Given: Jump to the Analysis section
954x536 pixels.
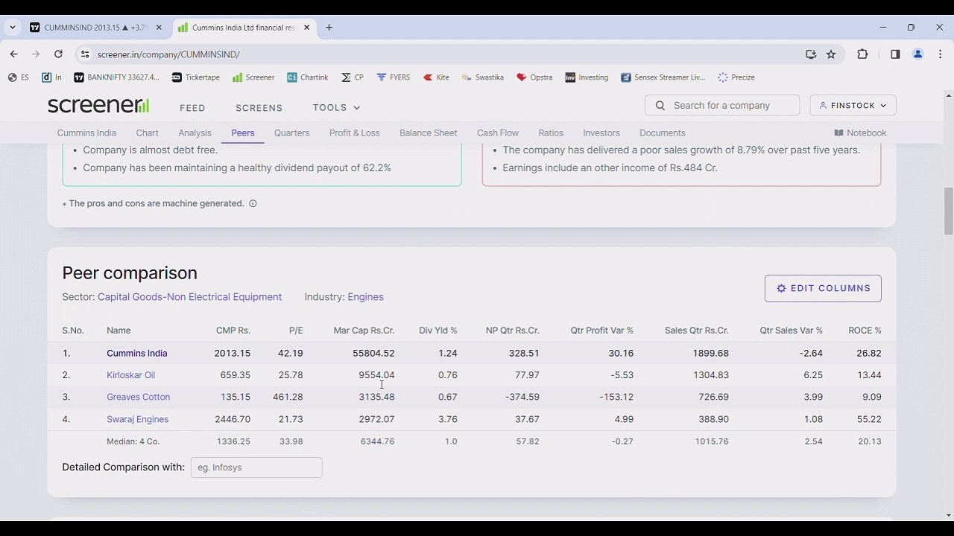Looking at the screenshot, I should pyautogui.click(x=195, y=133).
